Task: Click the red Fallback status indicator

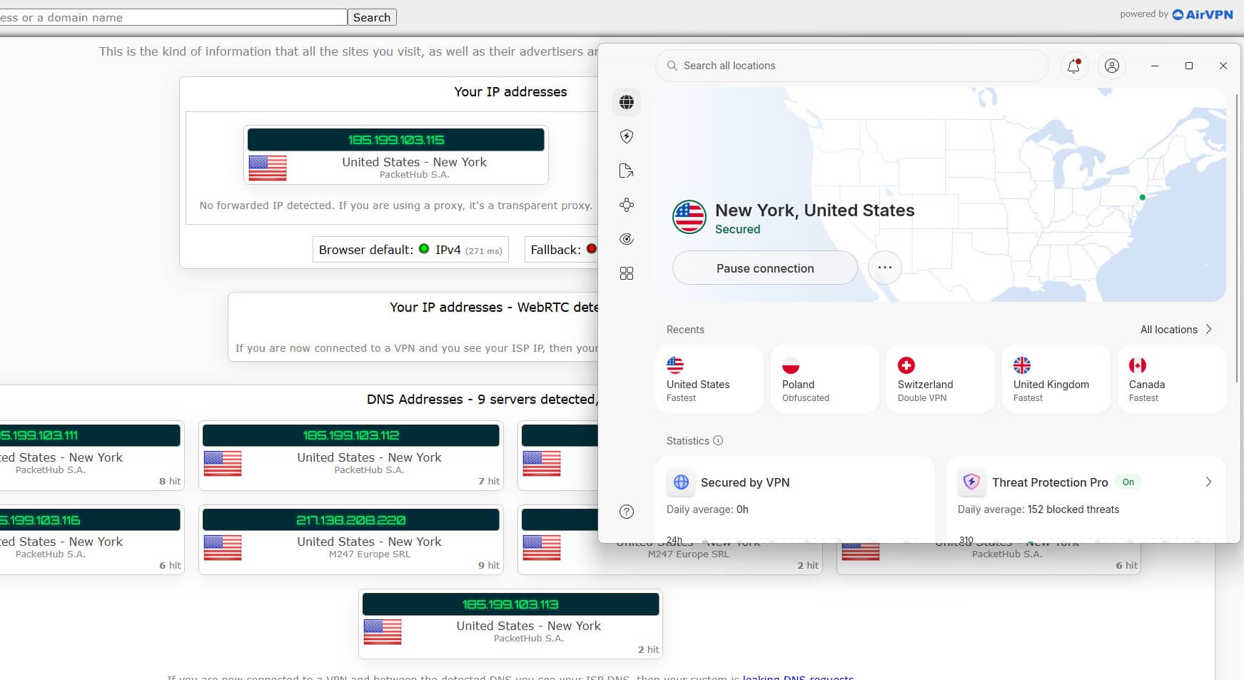Action: [591, 249]
